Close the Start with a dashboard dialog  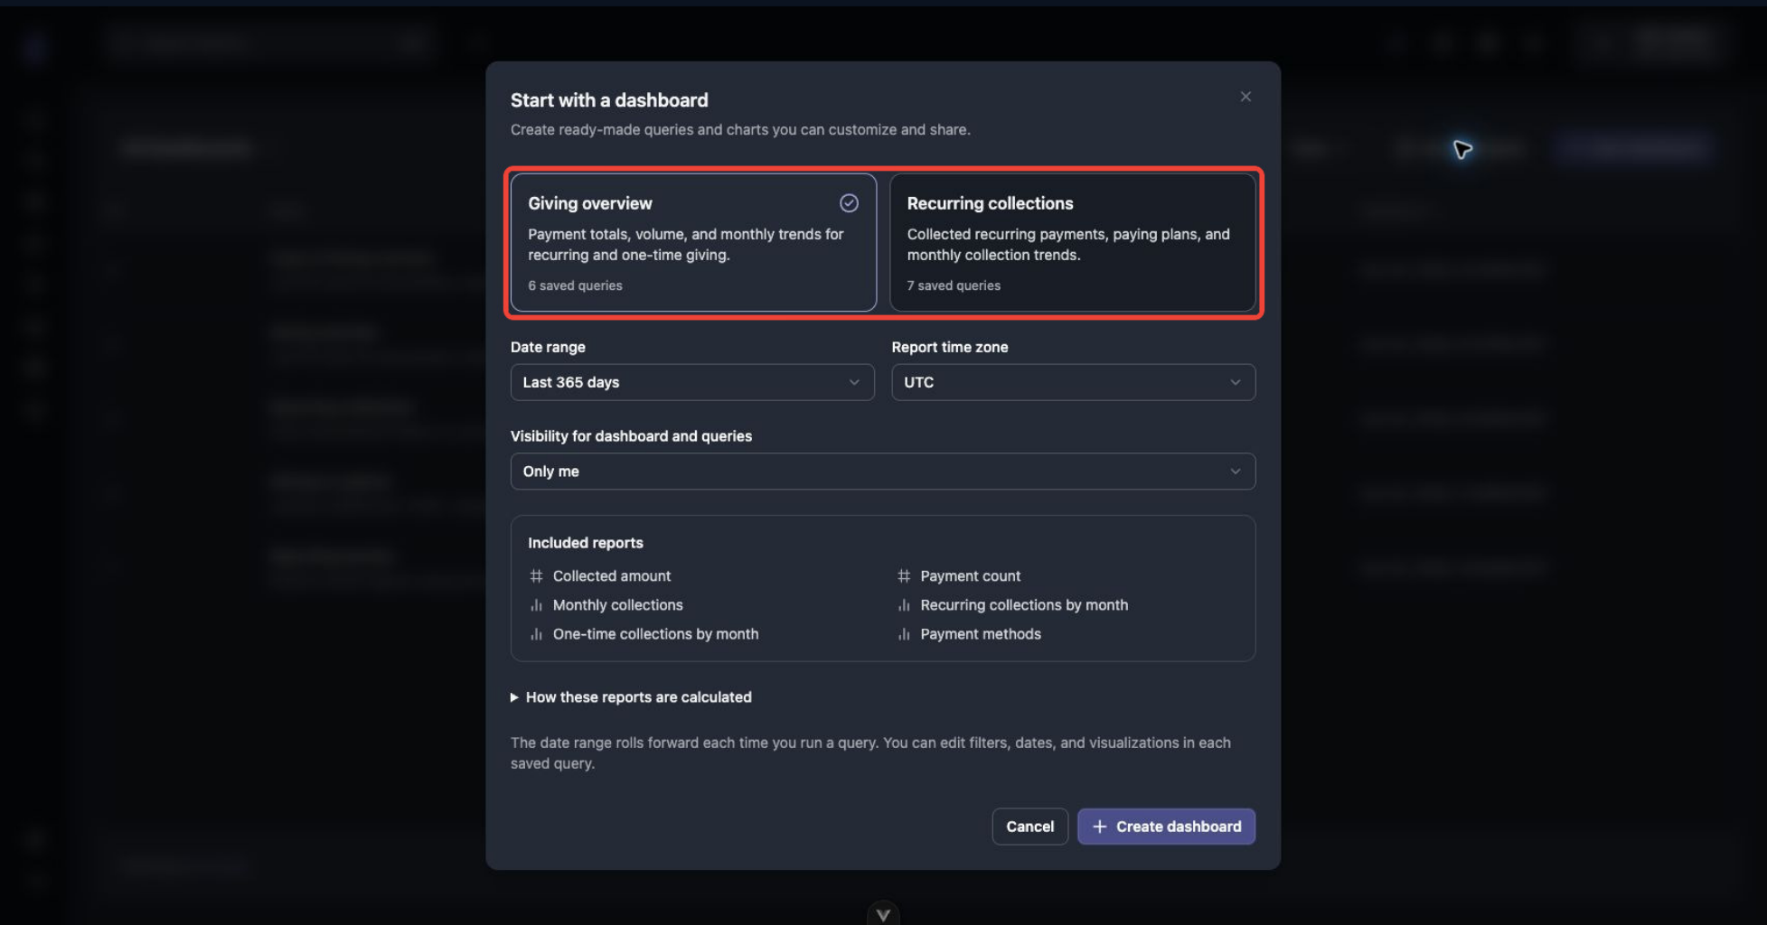(x=1245, y=97)
